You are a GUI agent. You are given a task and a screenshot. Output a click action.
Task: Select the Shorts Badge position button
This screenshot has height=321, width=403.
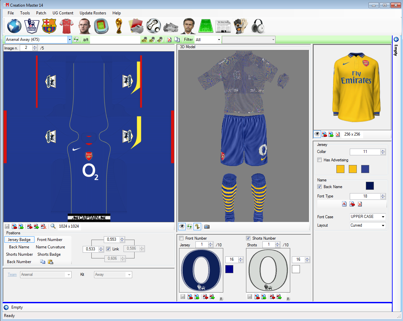click(49, 254)
